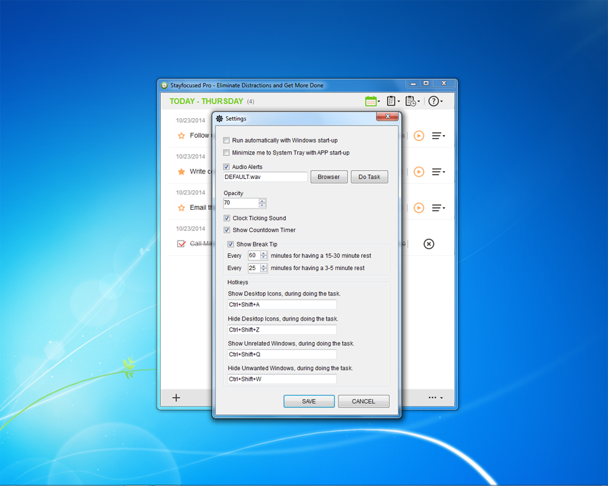The width and height of the screenshot is (608, 486).
Task: Expand the Write task's list menu
Action: 438,172
